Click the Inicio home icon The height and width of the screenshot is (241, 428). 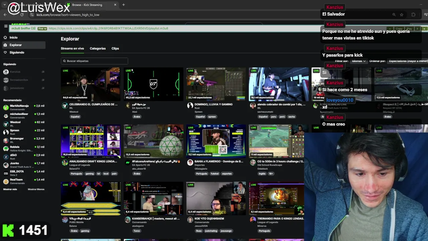coord(5,37)
